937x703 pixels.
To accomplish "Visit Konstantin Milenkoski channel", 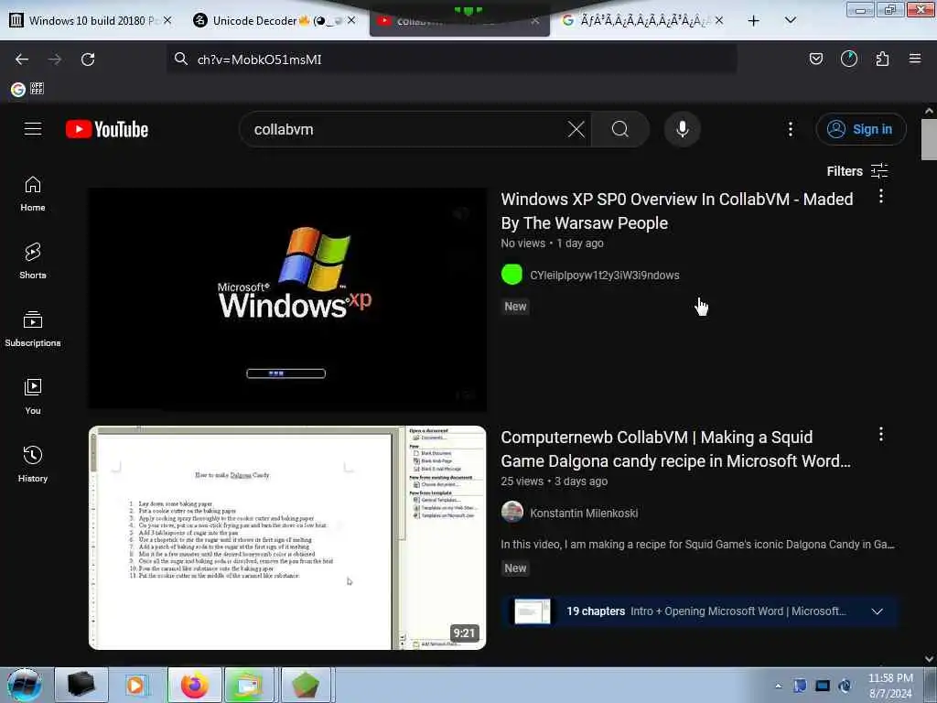I will (x=584, y=514).
